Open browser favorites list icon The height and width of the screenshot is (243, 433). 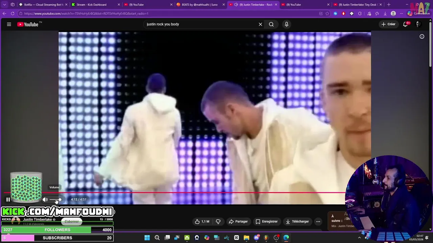[377, 13]
